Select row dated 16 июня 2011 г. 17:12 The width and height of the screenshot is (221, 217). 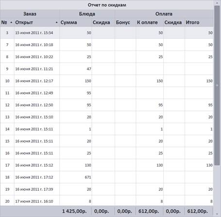click(x=107, y=177)
